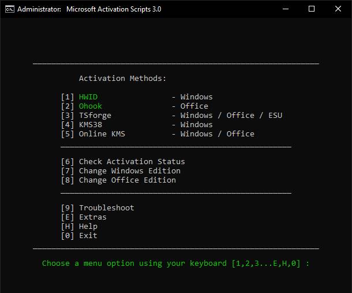Click the 'Online KMS' option text
This screenshot has width=352, height=293.
point(102,134)
